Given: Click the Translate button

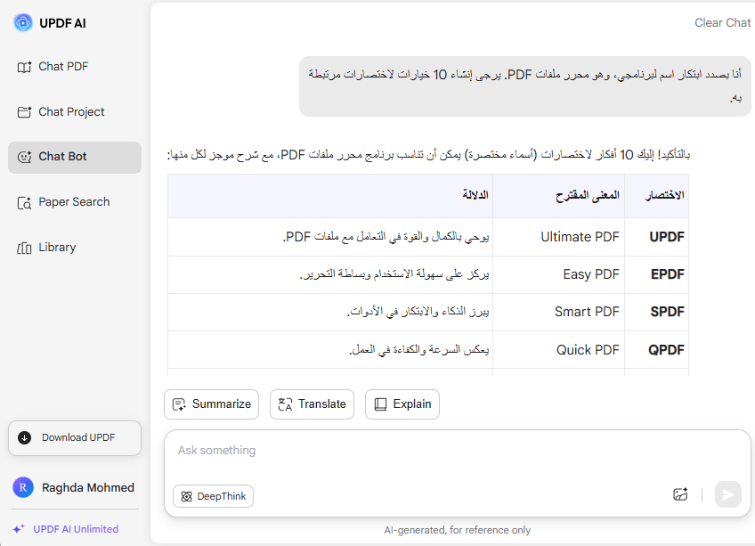Looking at the screenshot, I should pos(312,404).
